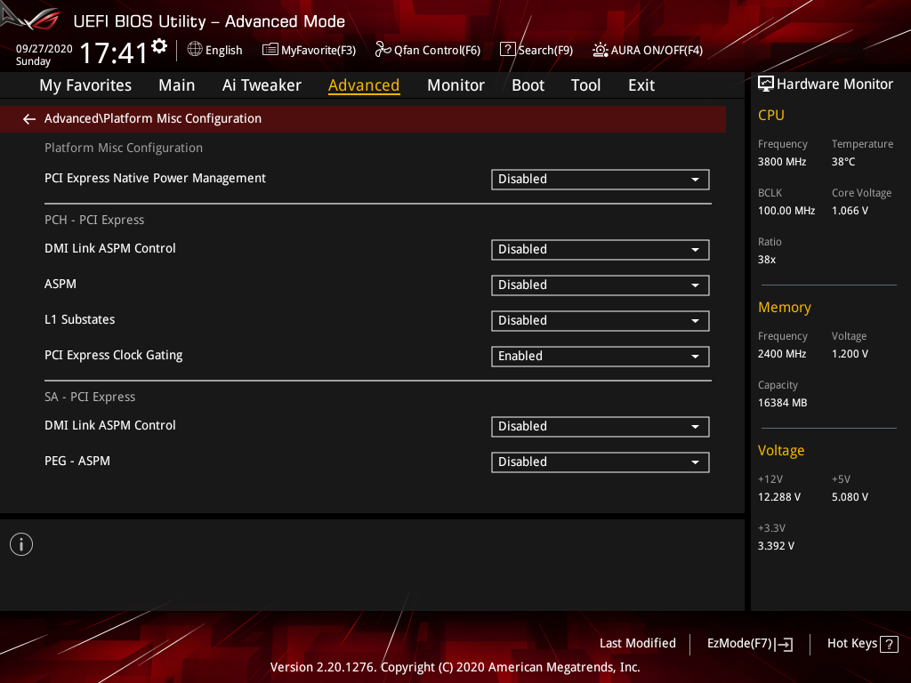Click memory frequency value 2400 MHz
This screenshot has height=683, width=911.
pos(782,354)
